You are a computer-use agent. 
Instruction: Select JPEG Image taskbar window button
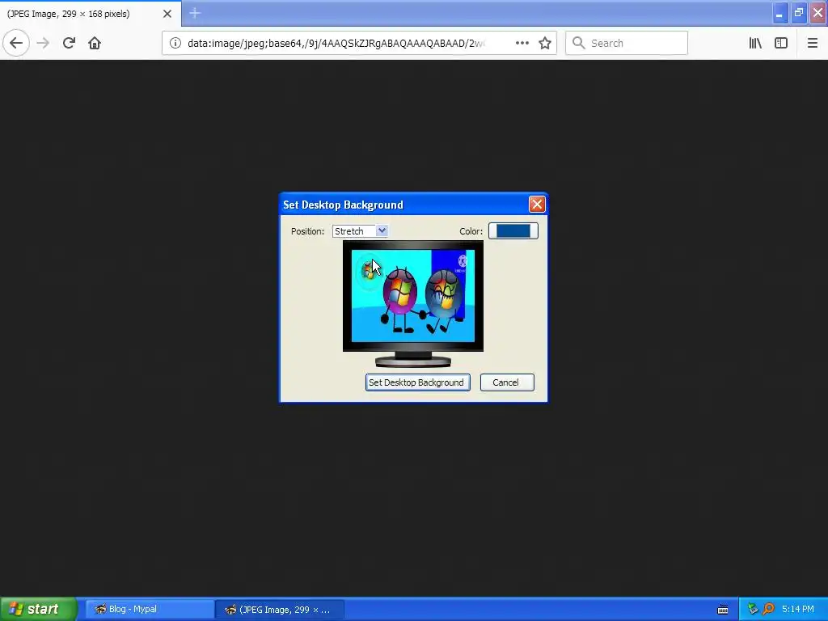click(280, 610)
